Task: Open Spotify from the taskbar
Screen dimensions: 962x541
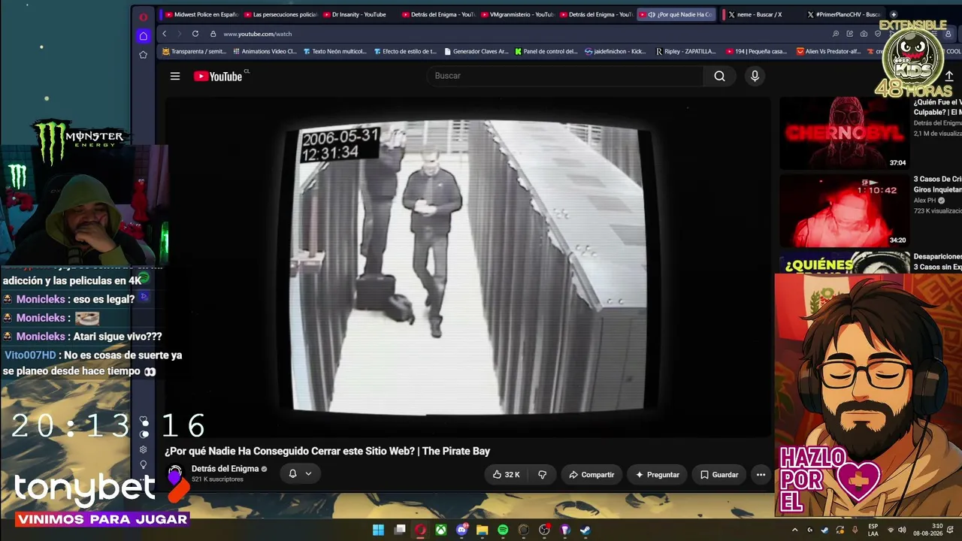Action: 503,530
